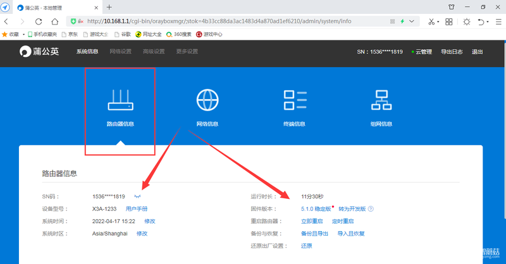Click 立即重启 to reboot now
506x264 pixels.
click(x=312, y=221)
